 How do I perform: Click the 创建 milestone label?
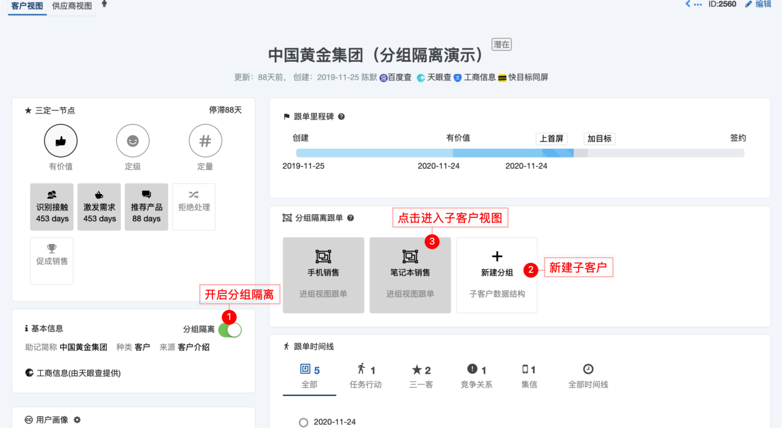301,138
